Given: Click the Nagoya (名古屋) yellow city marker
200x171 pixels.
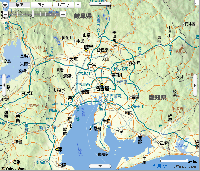Looking at the screenshot, I should (102, 85).
